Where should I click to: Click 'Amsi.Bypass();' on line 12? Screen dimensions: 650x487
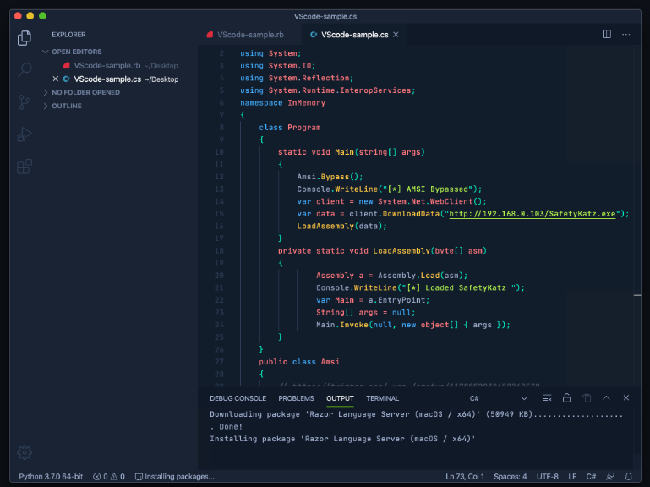[x=330, y=177]
